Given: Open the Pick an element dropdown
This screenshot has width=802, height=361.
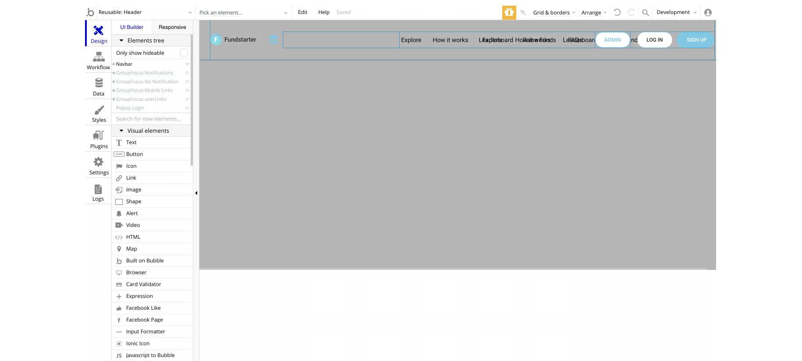Looking at the screenshot, I should [243, 13].
